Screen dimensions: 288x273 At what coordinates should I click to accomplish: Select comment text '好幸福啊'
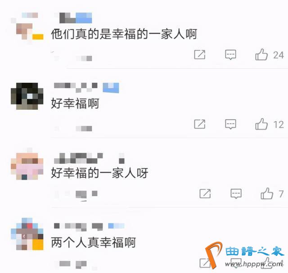coord(75,103)
